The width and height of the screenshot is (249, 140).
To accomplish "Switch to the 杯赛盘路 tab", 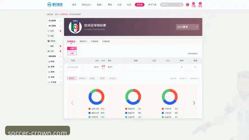I will 106,41.
